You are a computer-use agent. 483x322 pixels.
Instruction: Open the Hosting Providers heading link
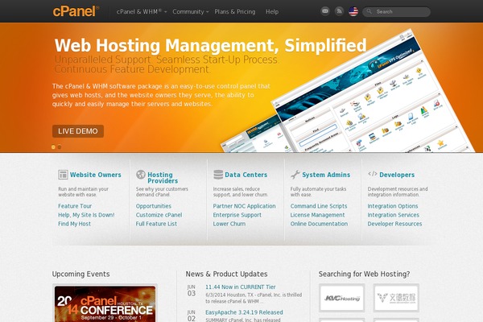tap(163, 177)
